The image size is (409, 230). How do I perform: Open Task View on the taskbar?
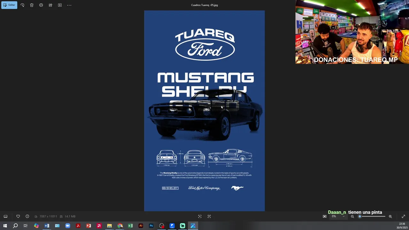(26, 226)
